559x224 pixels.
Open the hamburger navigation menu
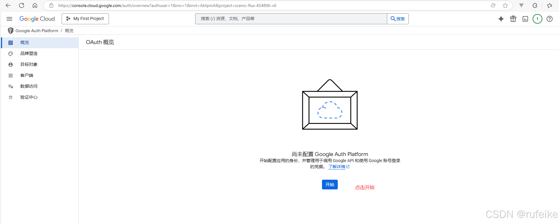[9, 19]
